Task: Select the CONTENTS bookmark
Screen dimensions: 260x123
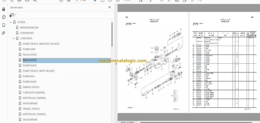Action: [x=26, y=38]
